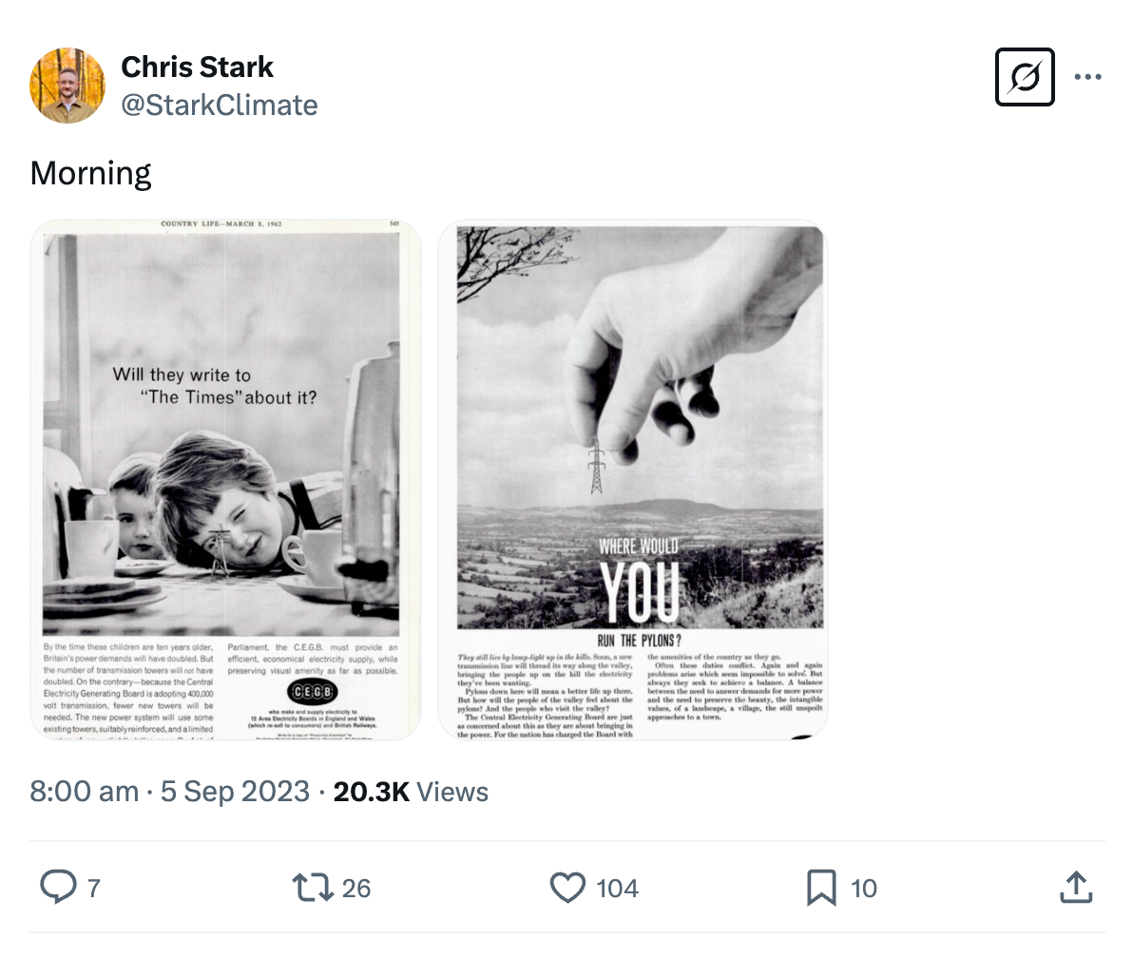Image resolution: width=1133 pixels, height=958 pixels.
Task: Repost the tweet using the retweet icon
Action: point(312,888)
